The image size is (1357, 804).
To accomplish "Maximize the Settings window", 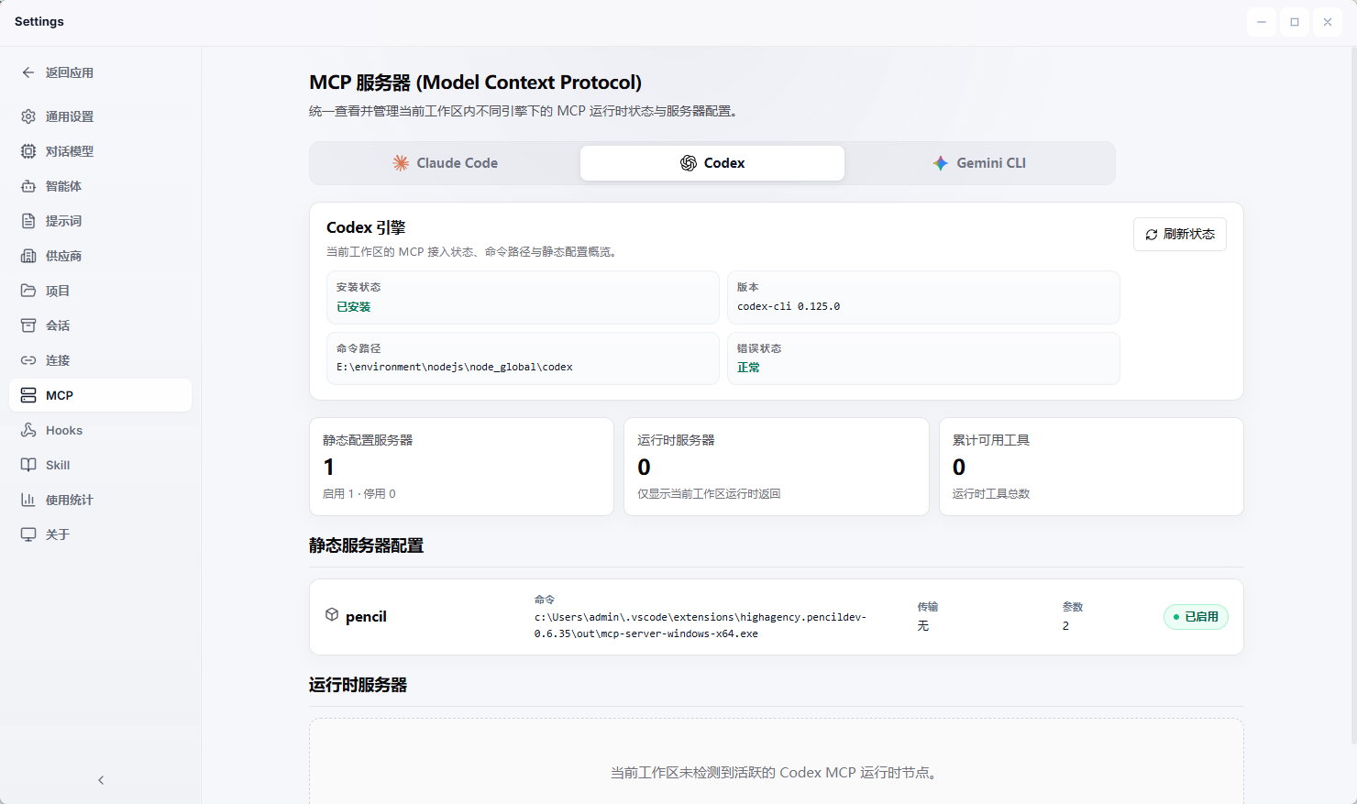I will (x=1295, y=22).
